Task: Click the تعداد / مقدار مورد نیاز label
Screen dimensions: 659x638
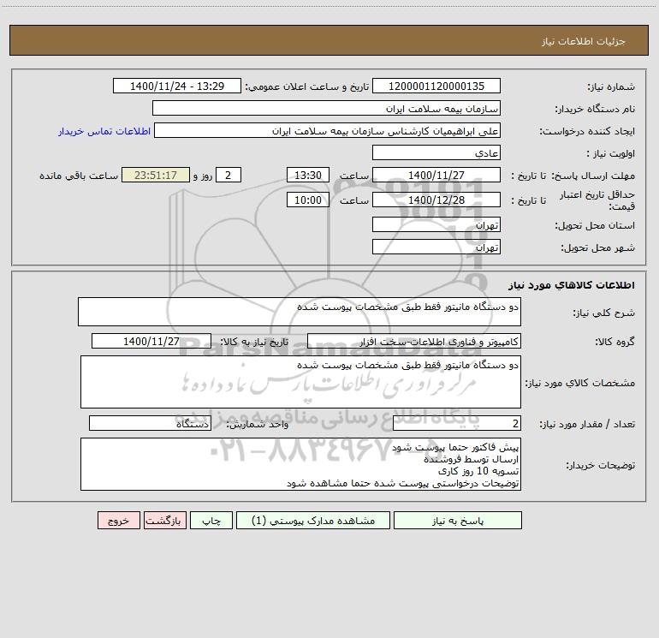Action: 587,424
